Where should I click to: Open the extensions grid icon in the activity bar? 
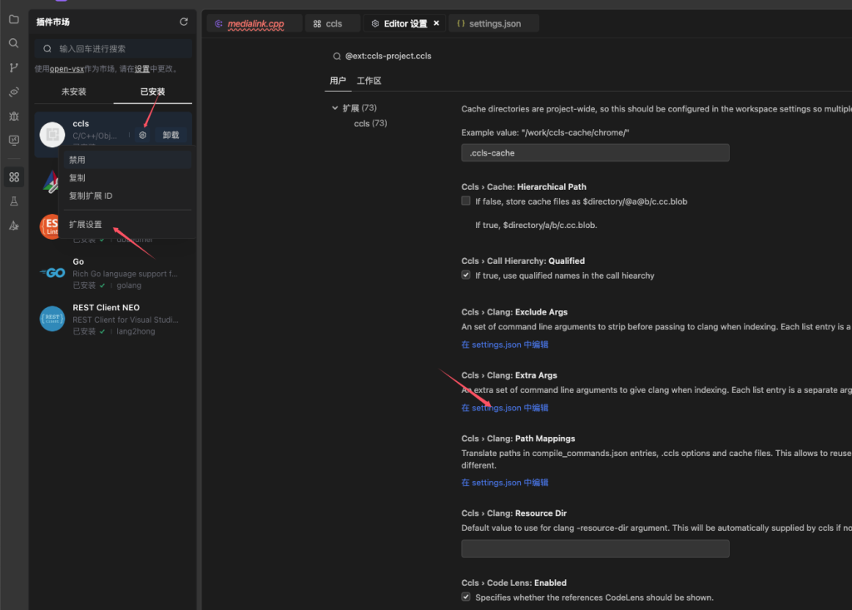(14, 176)
